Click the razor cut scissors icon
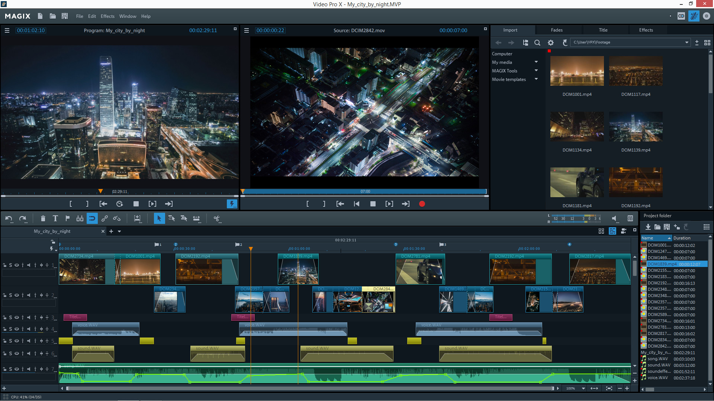Viewport: 714px width, 401px height. pyautogui.click(x=217, y=218)
